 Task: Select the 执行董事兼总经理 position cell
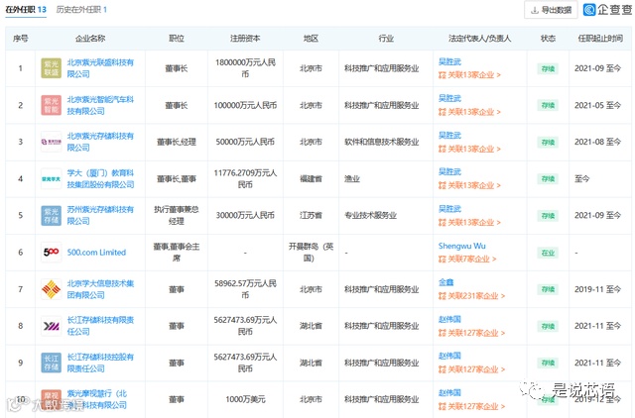[177, 216]
